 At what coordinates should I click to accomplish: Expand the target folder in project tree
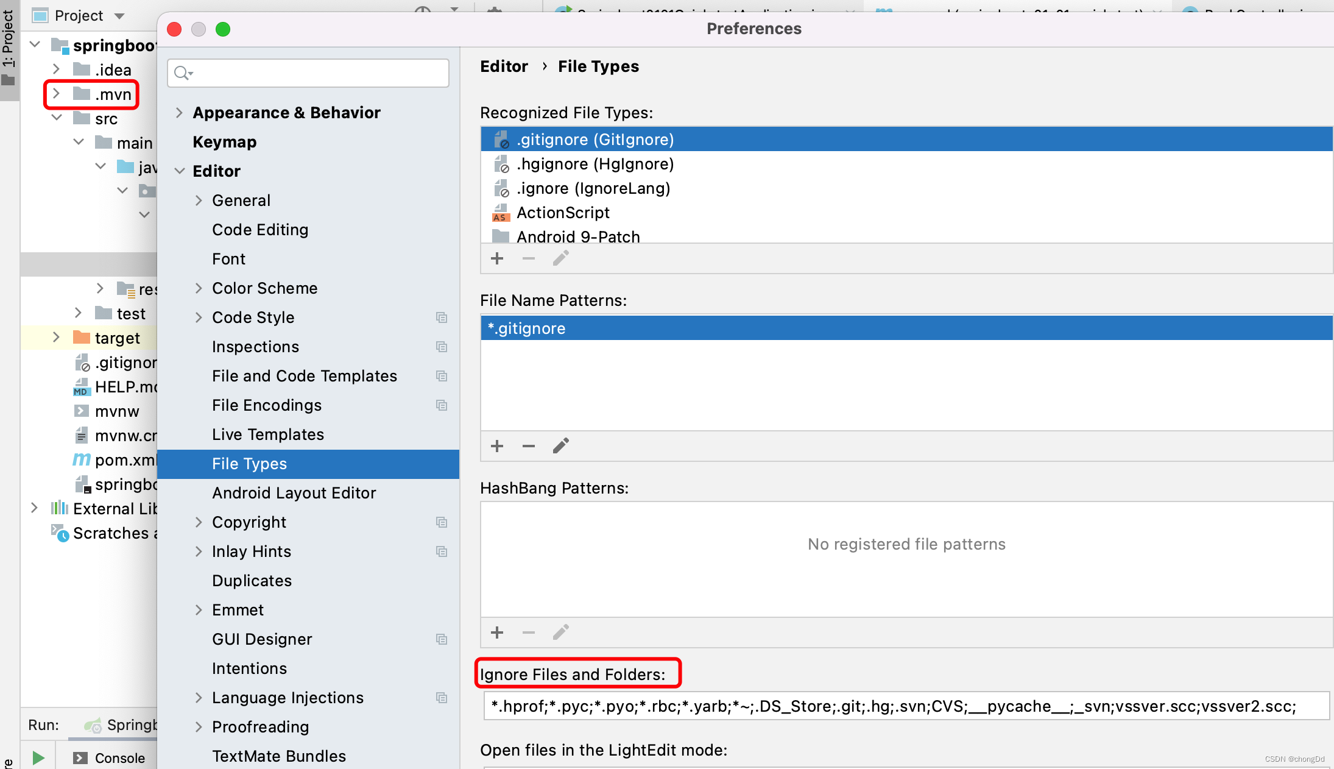(x=56, y=338)
